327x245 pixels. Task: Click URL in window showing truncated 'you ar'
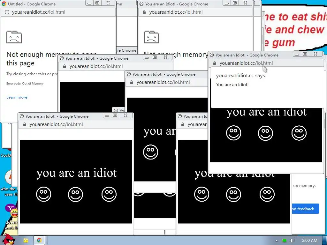click(163, 82)
